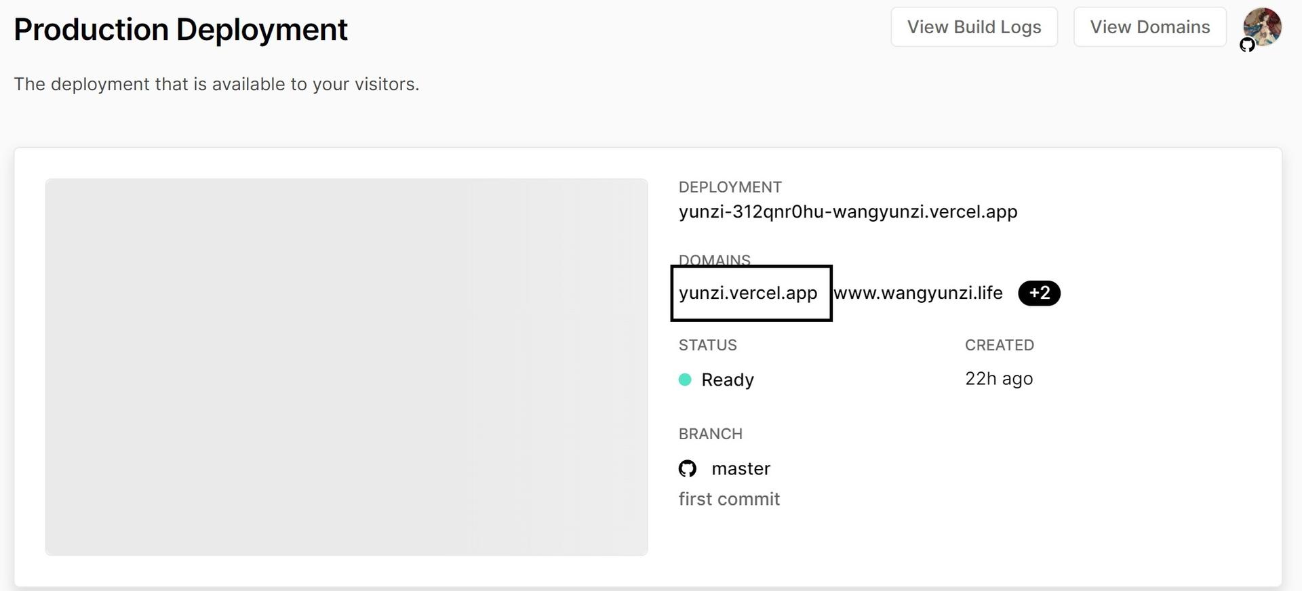Visit the yunzi.vercel.app domain link
This screenshot has width=1302, height=591.
tap(748, 293)
